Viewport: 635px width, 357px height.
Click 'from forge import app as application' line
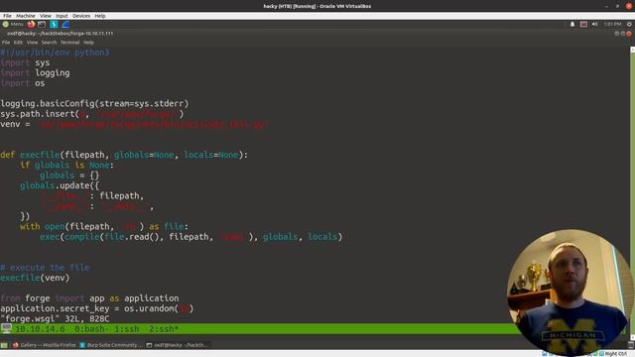point(89,298)
